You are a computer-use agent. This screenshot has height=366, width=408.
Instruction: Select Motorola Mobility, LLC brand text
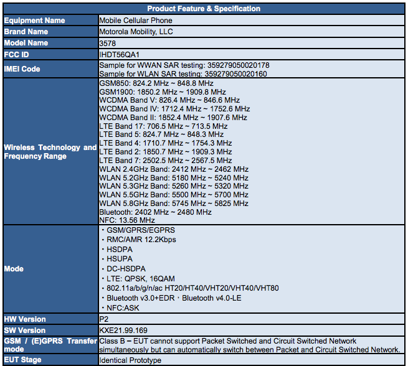136,32
